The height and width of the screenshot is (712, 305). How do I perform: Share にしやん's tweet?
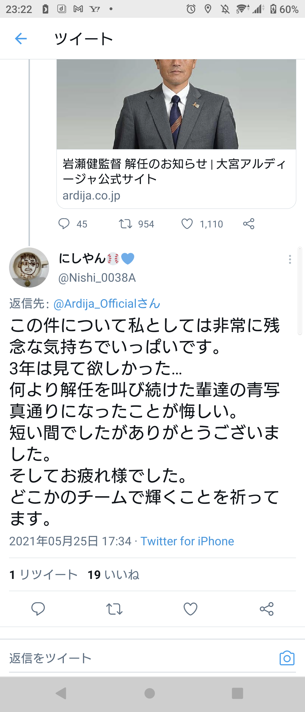(267, 609)
